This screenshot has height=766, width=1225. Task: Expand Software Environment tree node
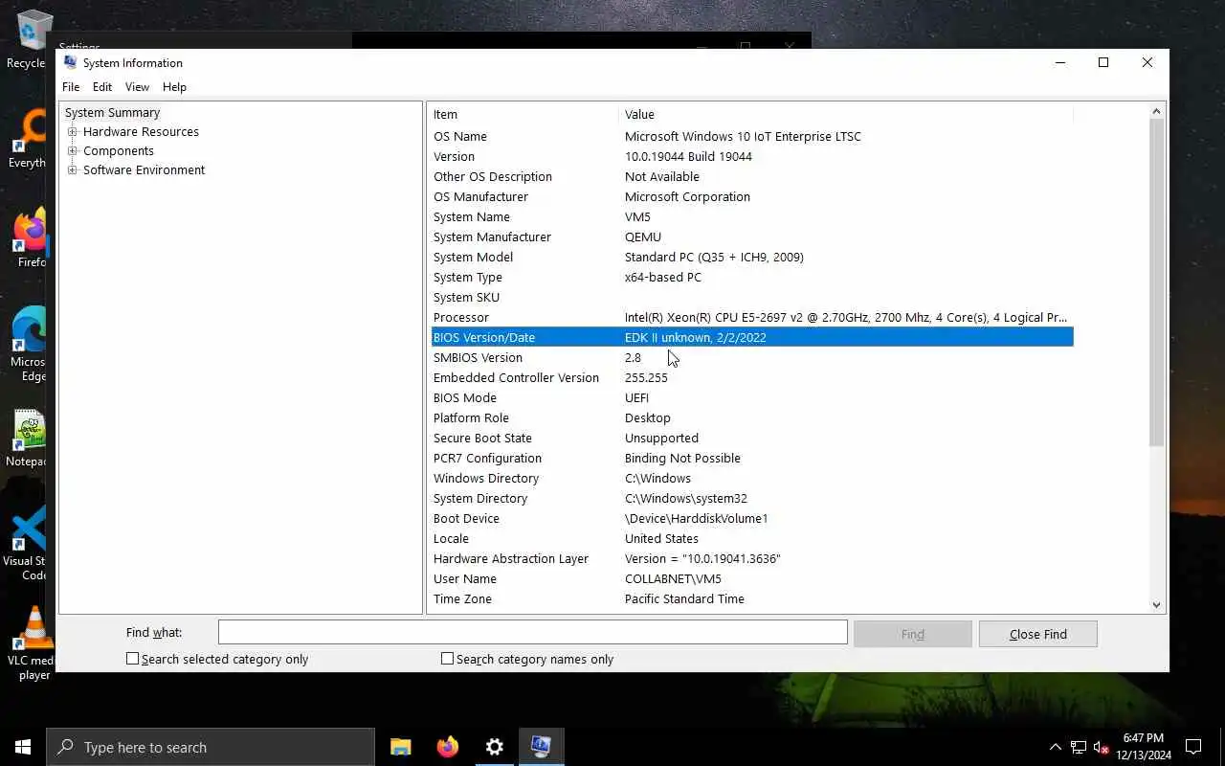[x=72, y=170]
